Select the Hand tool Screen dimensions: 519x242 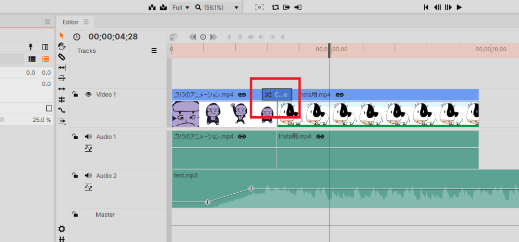(61, 46)
